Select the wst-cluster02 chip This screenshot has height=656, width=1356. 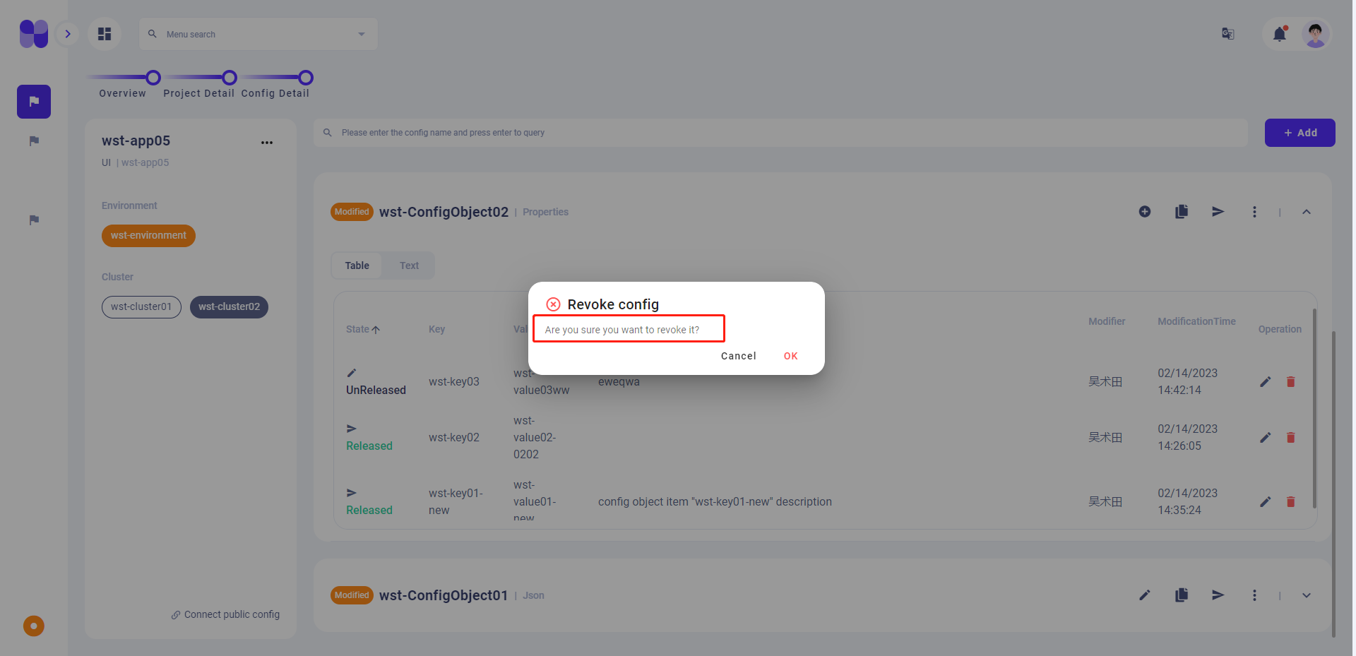[x=229, y=307]
